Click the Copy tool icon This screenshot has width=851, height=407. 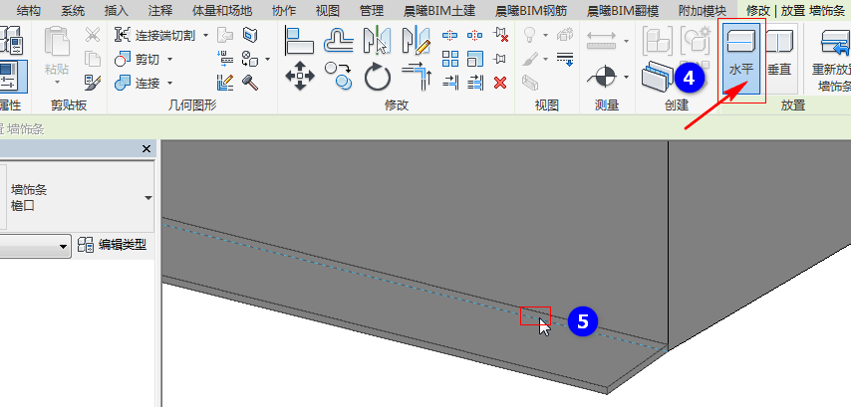tap(339, 76)
